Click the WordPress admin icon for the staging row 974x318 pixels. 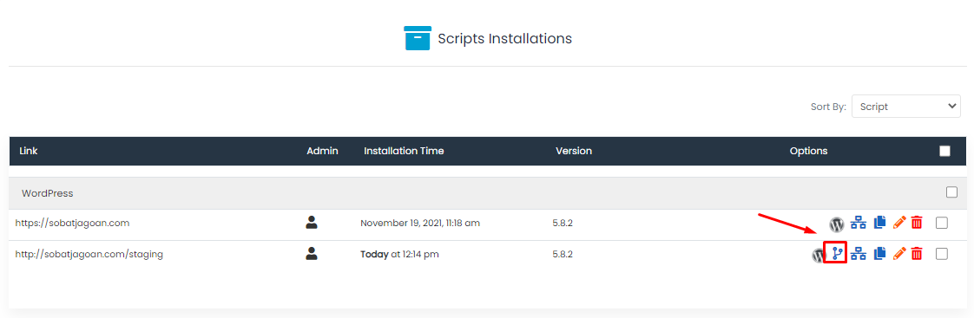point(819,254)
